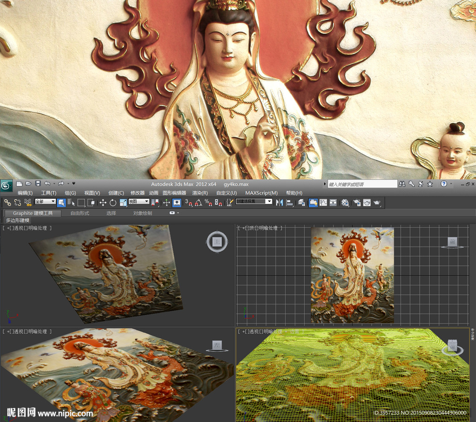Open the Render Setup teapot icon
This screenshot has height=422, width=476.
click(x=357, y=203)
